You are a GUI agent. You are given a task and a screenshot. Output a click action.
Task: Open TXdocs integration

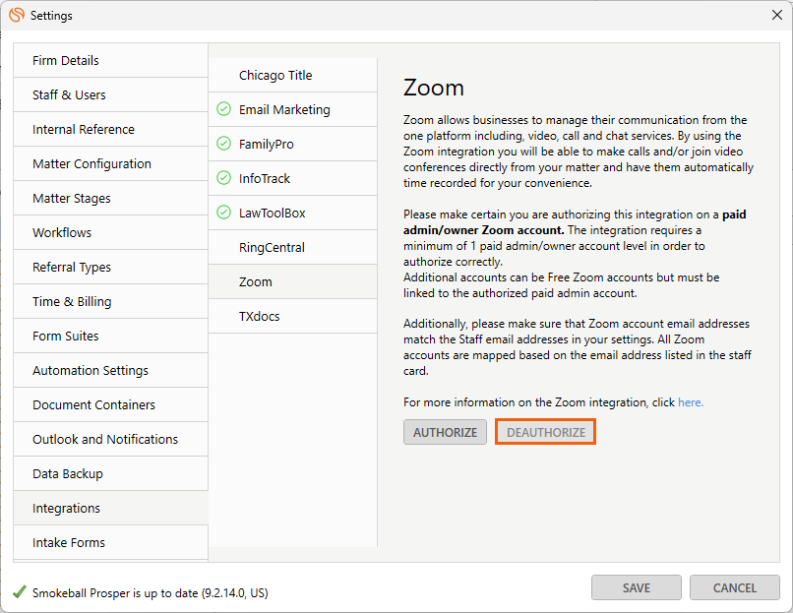click(293, 316)
